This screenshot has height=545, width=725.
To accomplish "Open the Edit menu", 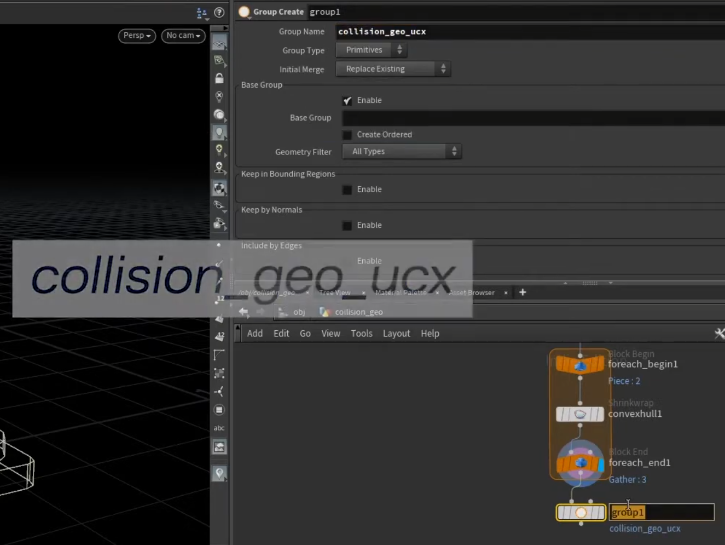I will pyautogui.click(x=281, y=334).
